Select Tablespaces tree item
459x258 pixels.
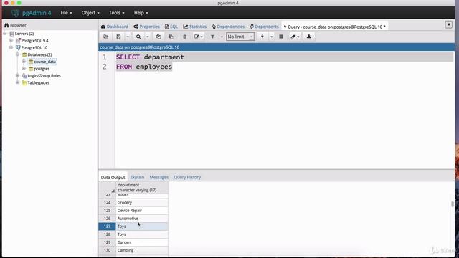[x=38, y=83]
